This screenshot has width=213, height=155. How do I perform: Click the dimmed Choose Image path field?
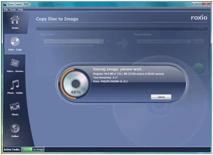(x=164, y=41)
